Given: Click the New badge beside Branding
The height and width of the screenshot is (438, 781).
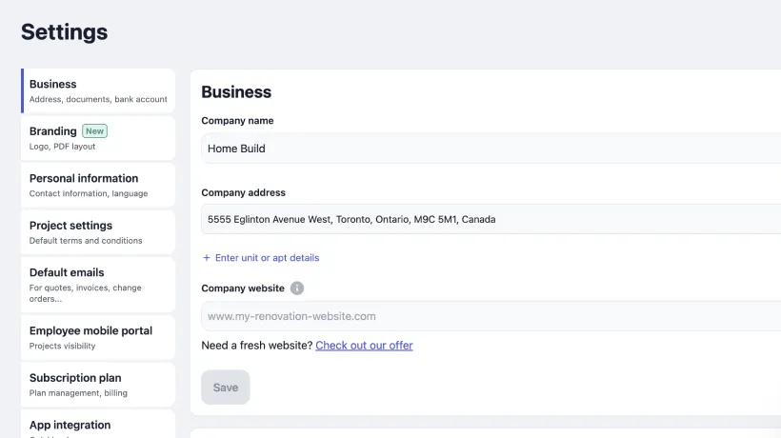Looking at the screenshot, I should (94, 130).
